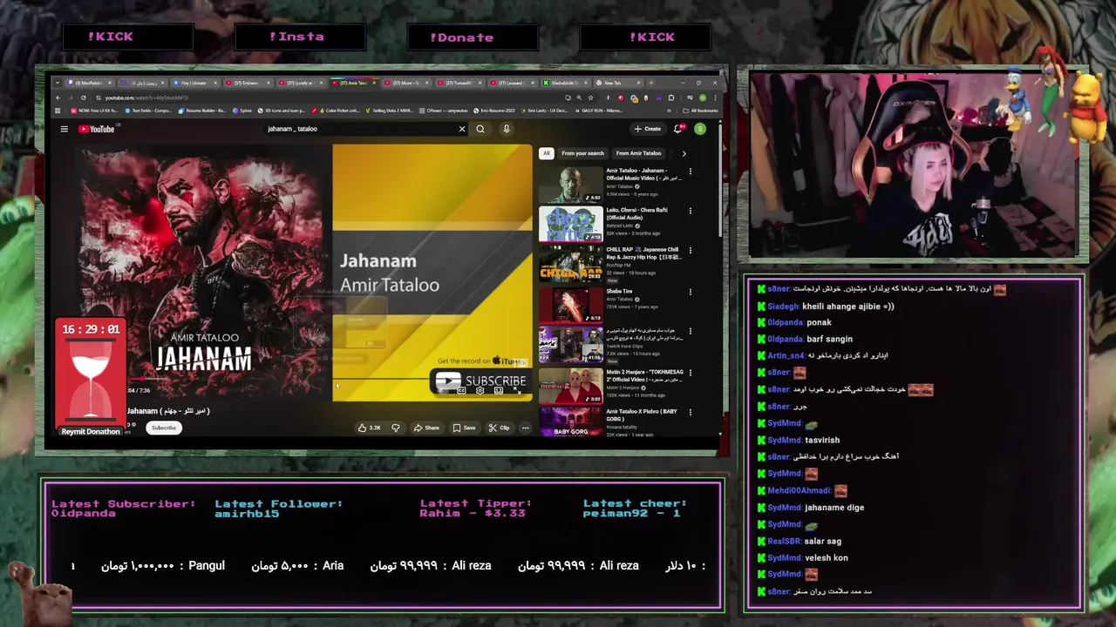Open options menu for Twitch Farsi Clips video
The image size is (1116, 627).
point(690,332)
